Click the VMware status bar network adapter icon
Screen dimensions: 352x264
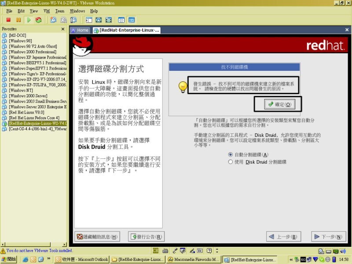(x=336, y=251)
